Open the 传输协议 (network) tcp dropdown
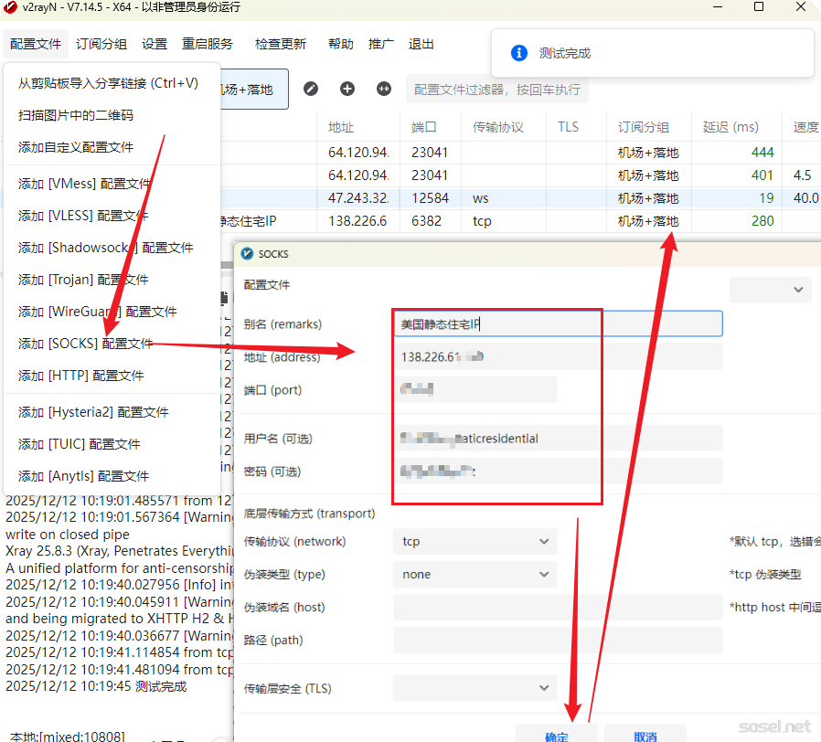The width and height of the screenshot is (821, 742). (x=474, y=542)
